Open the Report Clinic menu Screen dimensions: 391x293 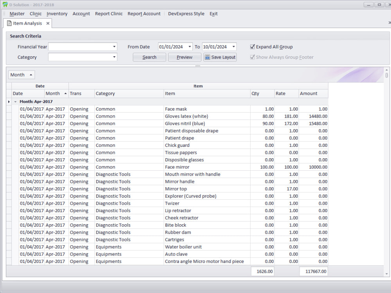pos(109,14)
